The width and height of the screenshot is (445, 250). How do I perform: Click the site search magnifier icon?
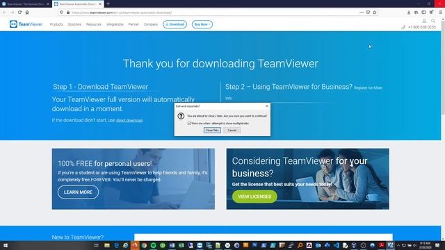[x=432, y=21]
